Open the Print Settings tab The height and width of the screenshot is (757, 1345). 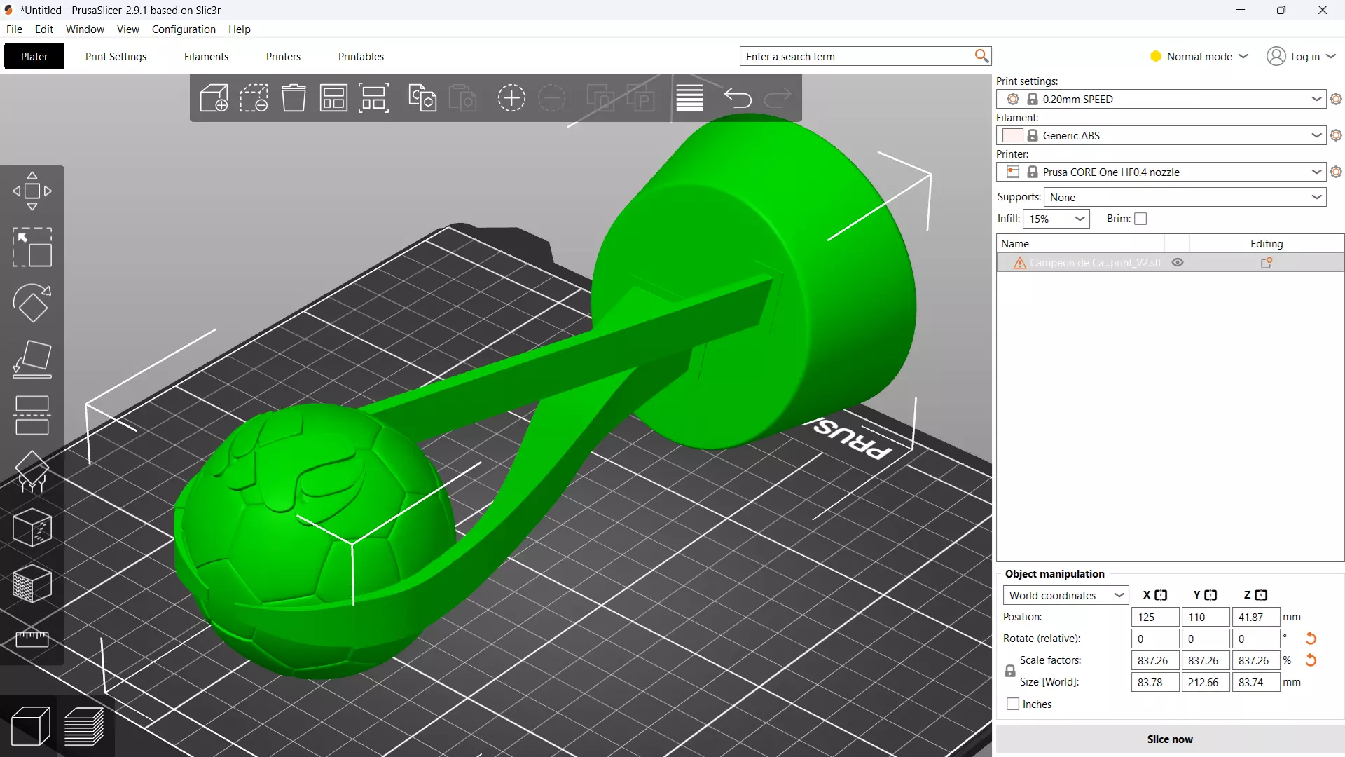(116, 56)
